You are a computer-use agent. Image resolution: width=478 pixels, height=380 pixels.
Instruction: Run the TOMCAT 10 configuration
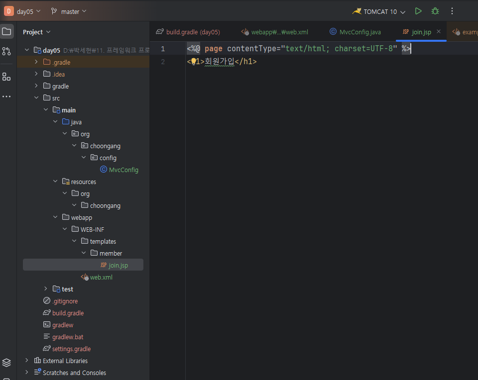click(418, 11)
